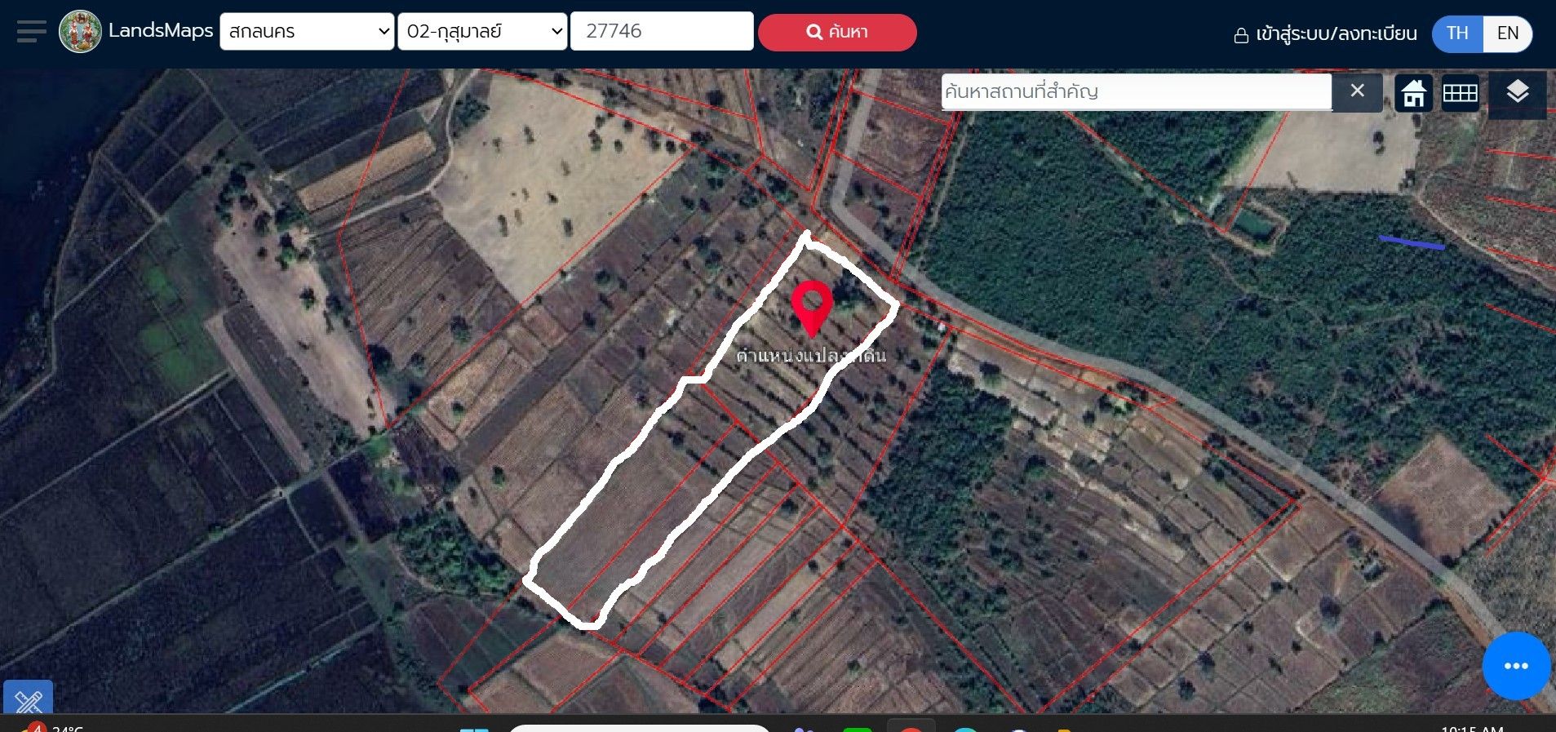Click the red ค้นหา search button

pos(837,32)
